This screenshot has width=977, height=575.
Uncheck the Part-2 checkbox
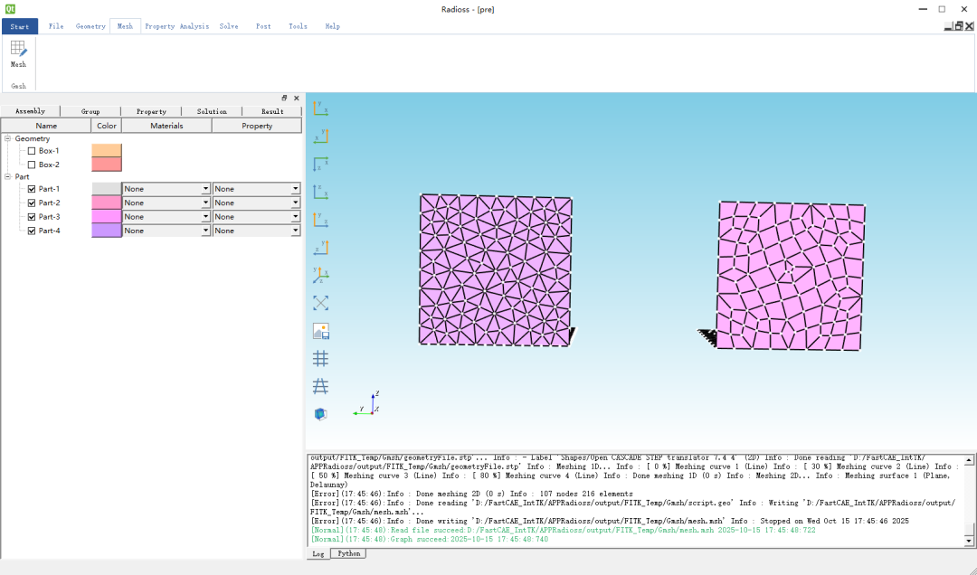pos(32,203)
